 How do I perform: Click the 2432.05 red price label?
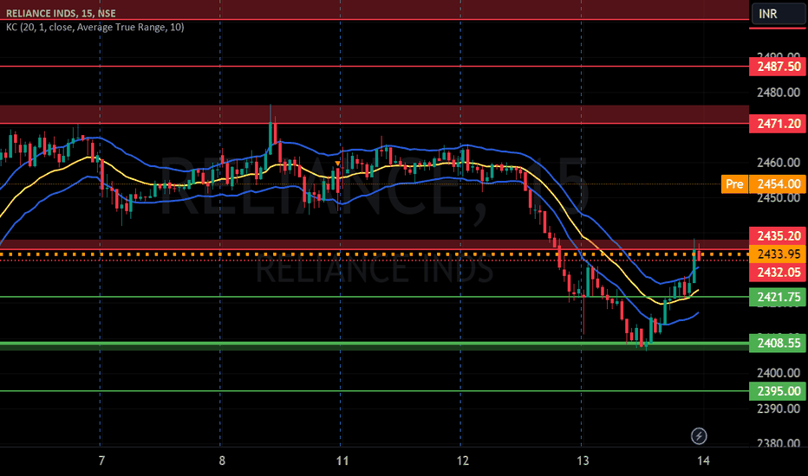pyautogui.click(x=779, y=273)
